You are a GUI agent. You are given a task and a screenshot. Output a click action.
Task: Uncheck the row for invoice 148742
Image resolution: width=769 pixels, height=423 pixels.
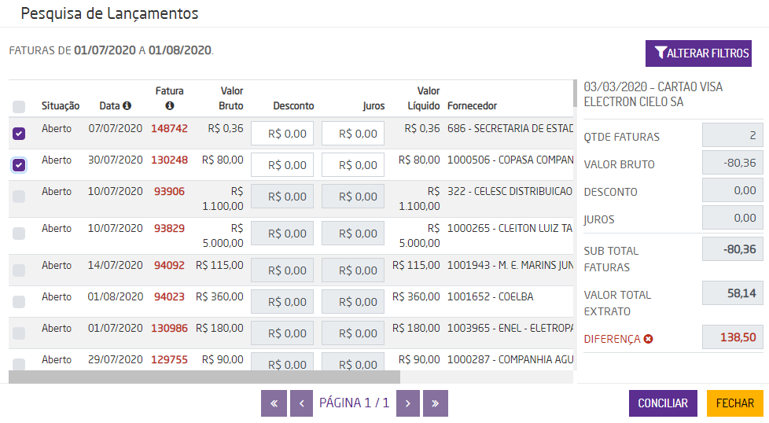(19, 134)
